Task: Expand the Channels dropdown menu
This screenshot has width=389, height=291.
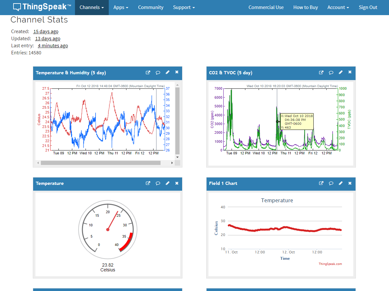Action: pos(92,7)
